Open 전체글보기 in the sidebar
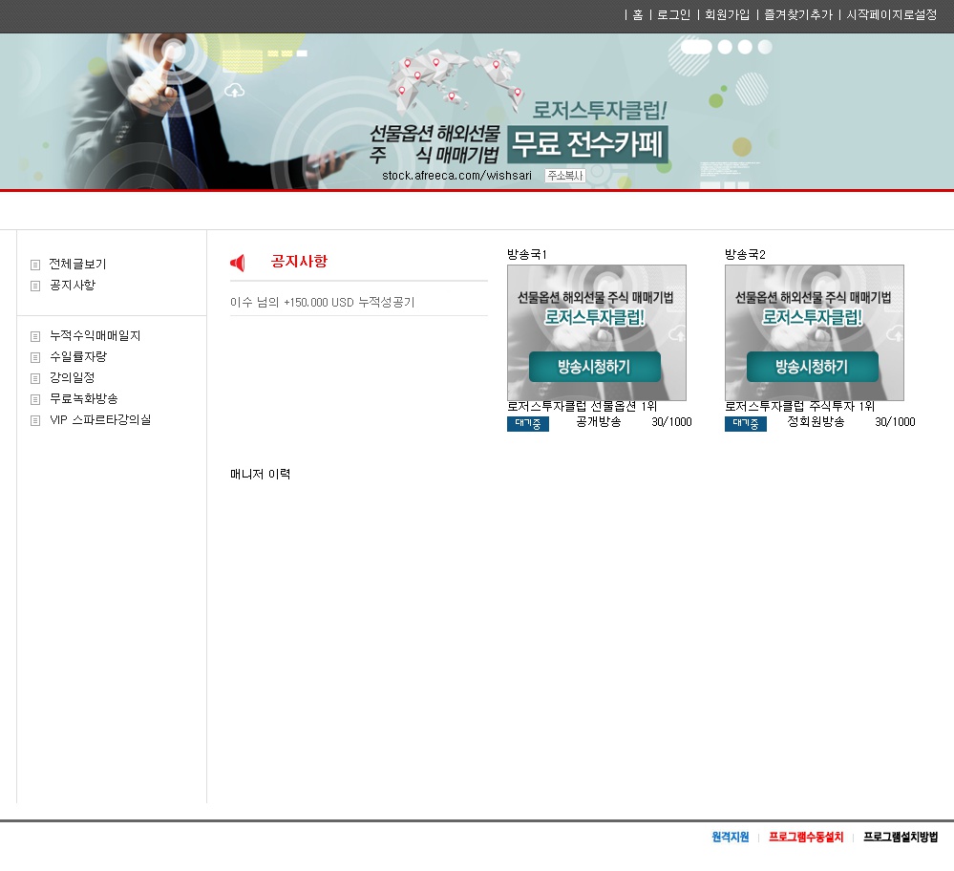The width and height of the screenshot is (954, 871). pyautogui.click(x=78, y=265)
